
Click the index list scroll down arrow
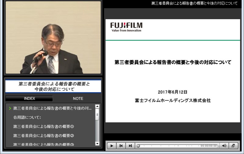point(97,144)
